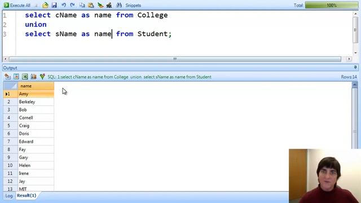The image size is (361, 203).
Task: Select the 'Cornell' cell
Action: (x=36, y=118)
